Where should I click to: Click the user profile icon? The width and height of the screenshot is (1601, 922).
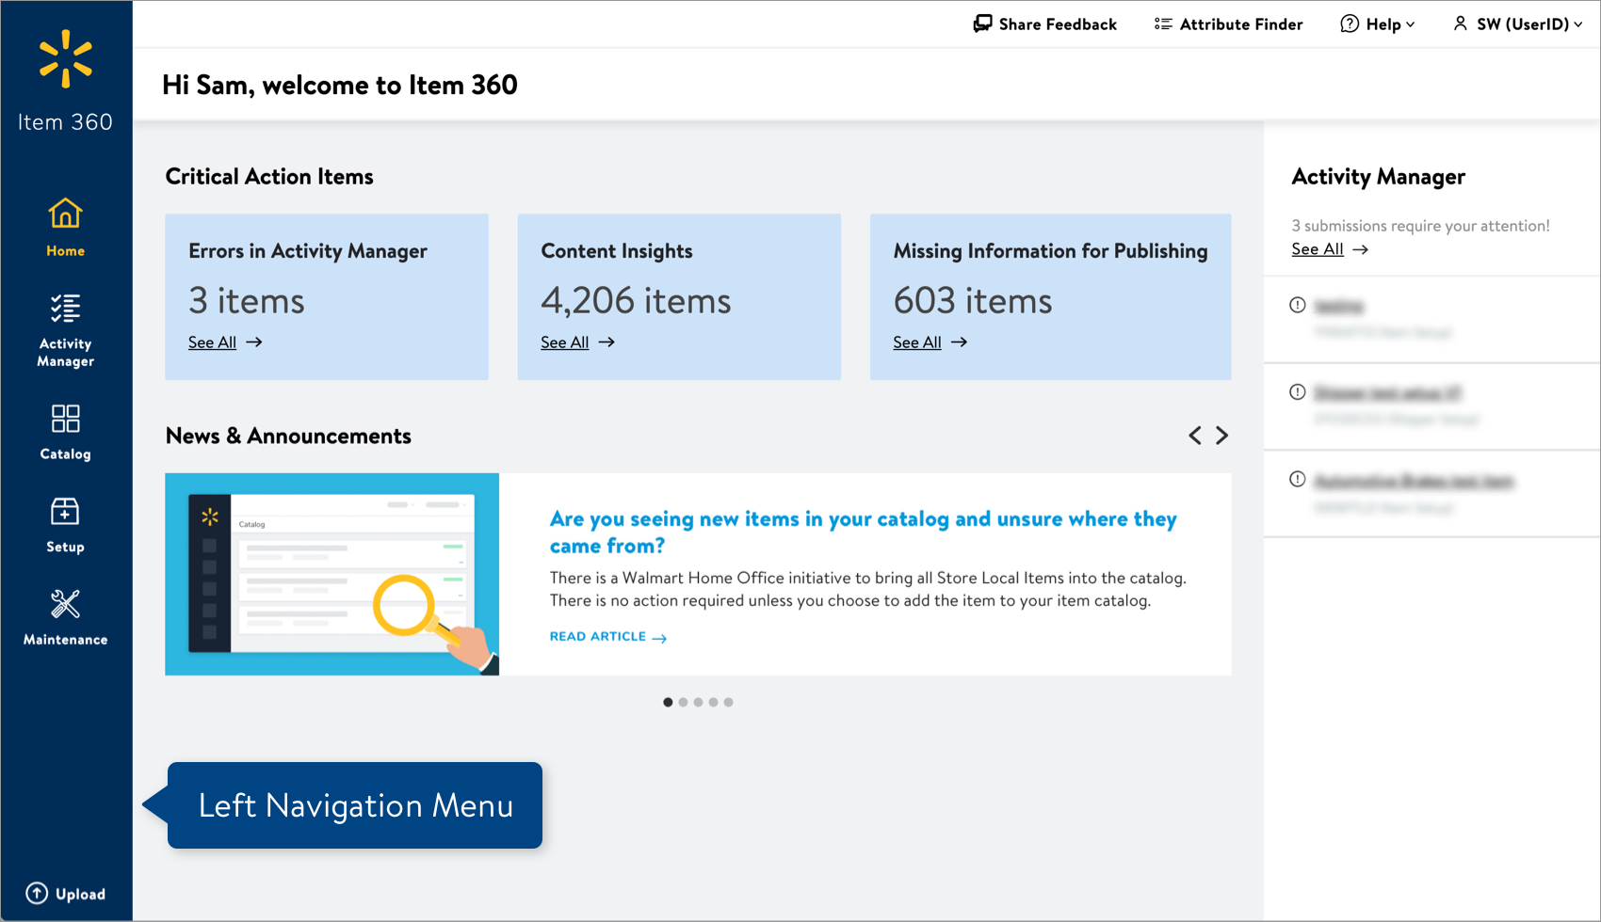pyautogui.click(x=1460, y=24)
